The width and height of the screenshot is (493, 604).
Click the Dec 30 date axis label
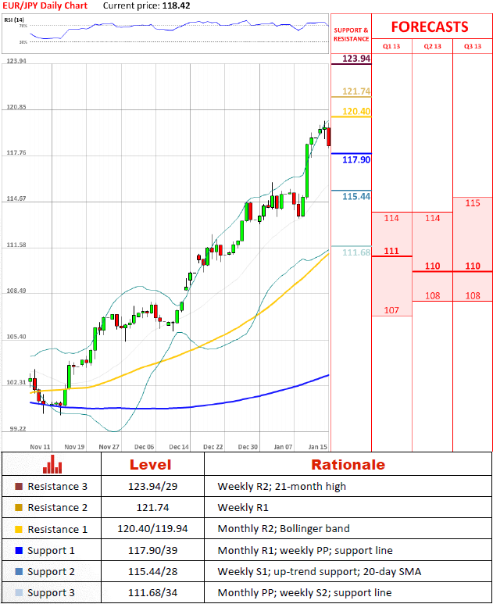[x=248, y=447]
